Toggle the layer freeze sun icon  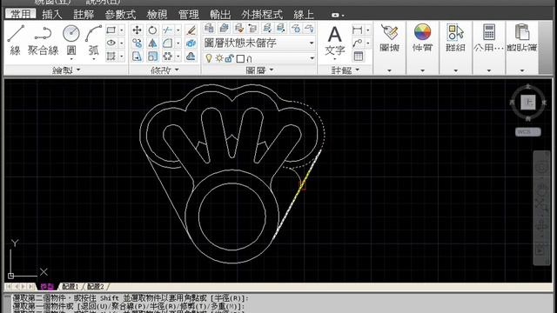coord(219,58)
